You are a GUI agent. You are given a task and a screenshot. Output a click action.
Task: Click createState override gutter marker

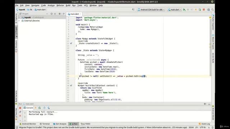point(71,43)
